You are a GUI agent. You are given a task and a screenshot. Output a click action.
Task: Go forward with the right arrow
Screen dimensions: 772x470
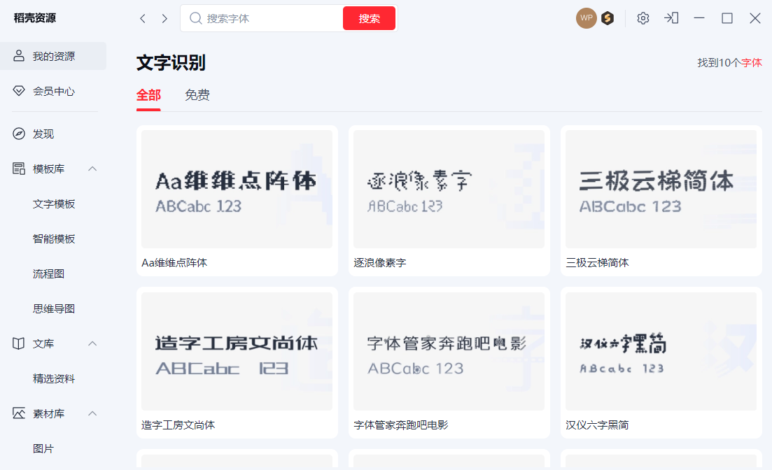pyautogui.click(x=164, y=19)
